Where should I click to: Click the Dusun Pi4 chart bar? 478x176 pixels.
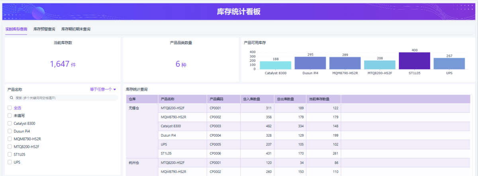tap(310, 63)
